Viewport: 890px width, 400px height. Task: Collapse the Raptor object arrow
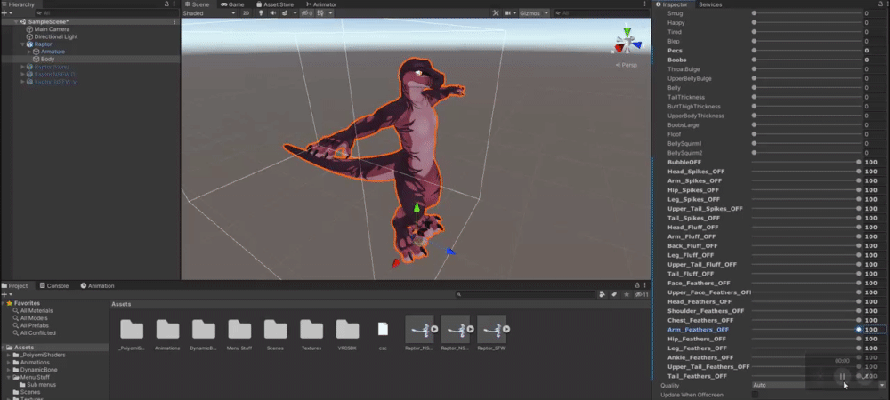[x=23, y=44]
